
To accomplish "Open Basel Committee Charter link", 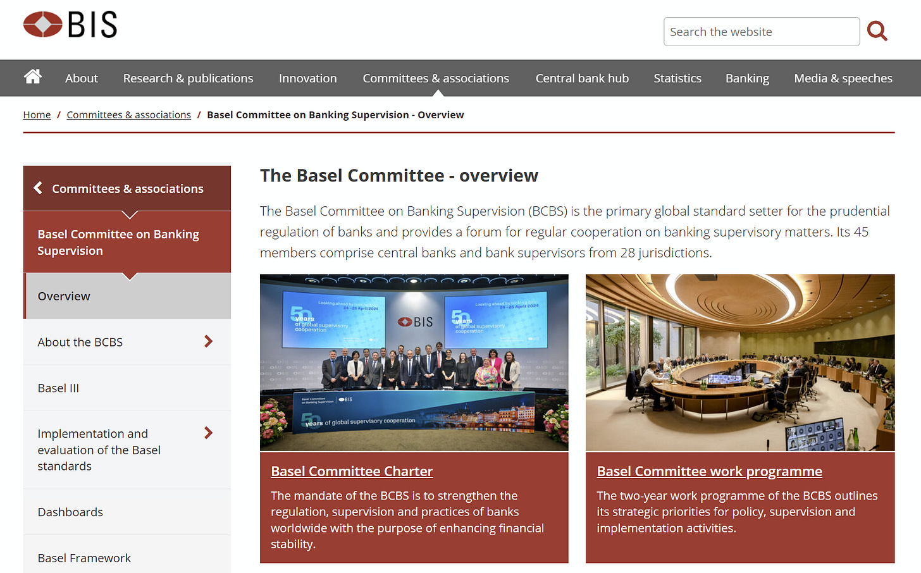I will [352, 471].
